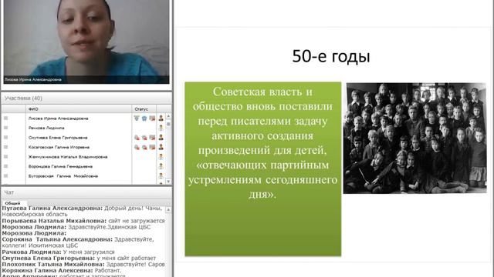
Task: Click the Чат panel header
Action: coord(86,192)
